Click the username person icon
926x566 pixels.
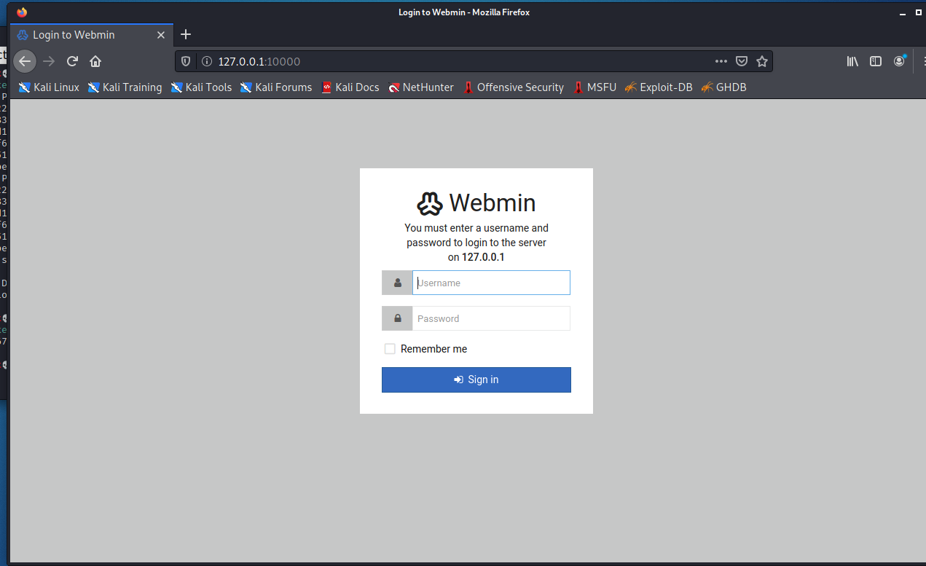(397, 283)
